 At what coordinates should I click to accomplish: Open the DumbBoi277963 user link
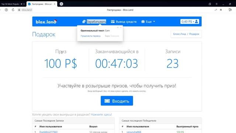pos(48,132)
